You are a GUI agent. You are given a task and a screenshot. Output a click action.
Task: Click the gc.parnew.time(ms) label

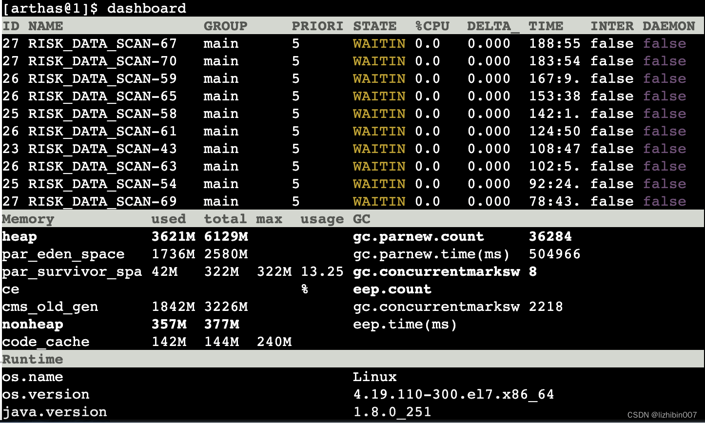[x=431, y=254]
